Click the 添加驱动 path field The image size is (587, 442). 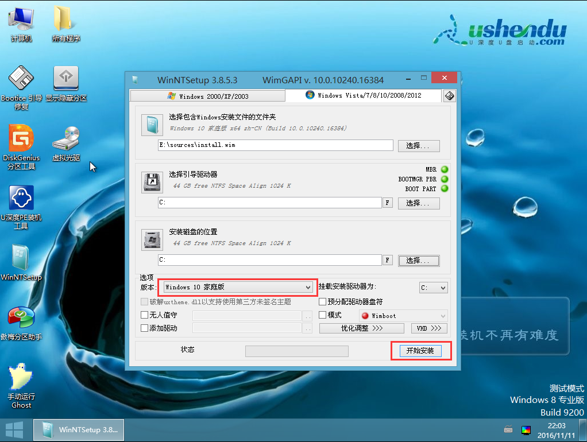247,328
